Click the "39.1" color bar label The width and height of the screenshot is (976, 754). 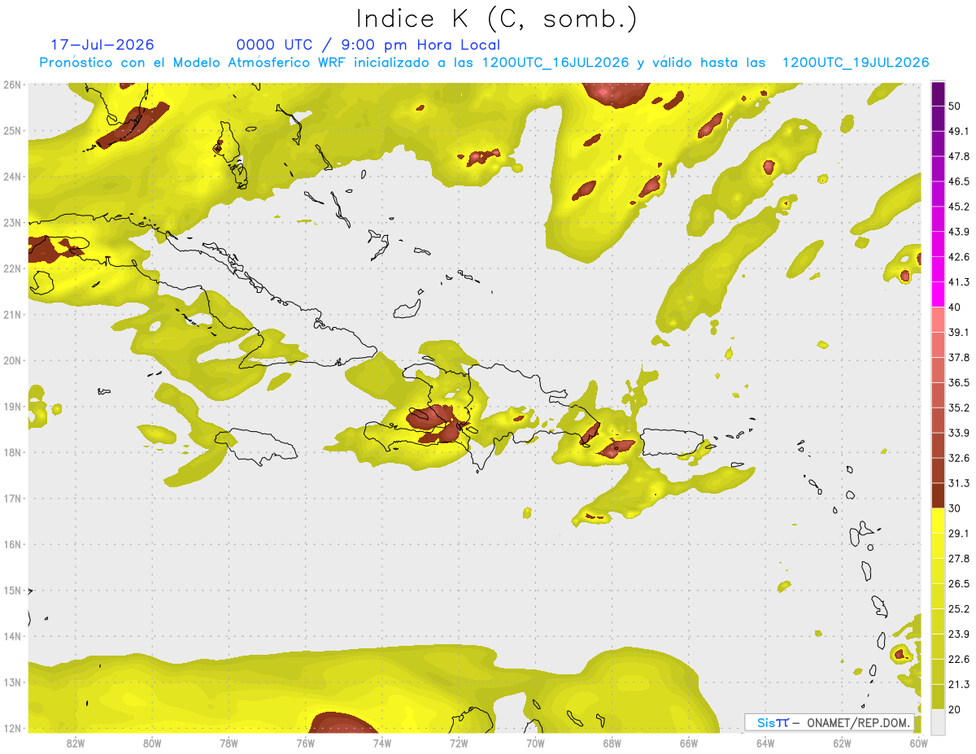959,333
